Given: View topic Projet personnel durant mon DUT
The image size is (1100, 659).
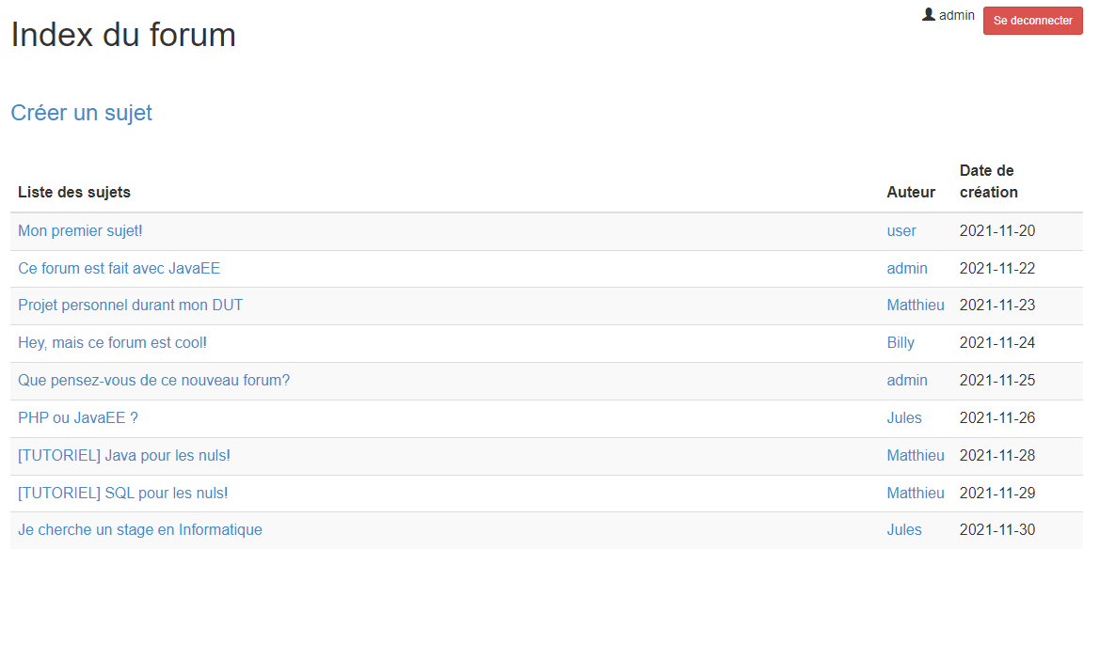Looking at the screenshot, I should pyautogui.click(x=131, y=306).
